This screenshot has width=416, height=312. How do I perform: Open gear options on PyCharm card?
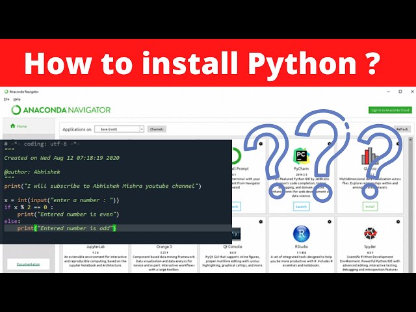[x=330, y=144]
